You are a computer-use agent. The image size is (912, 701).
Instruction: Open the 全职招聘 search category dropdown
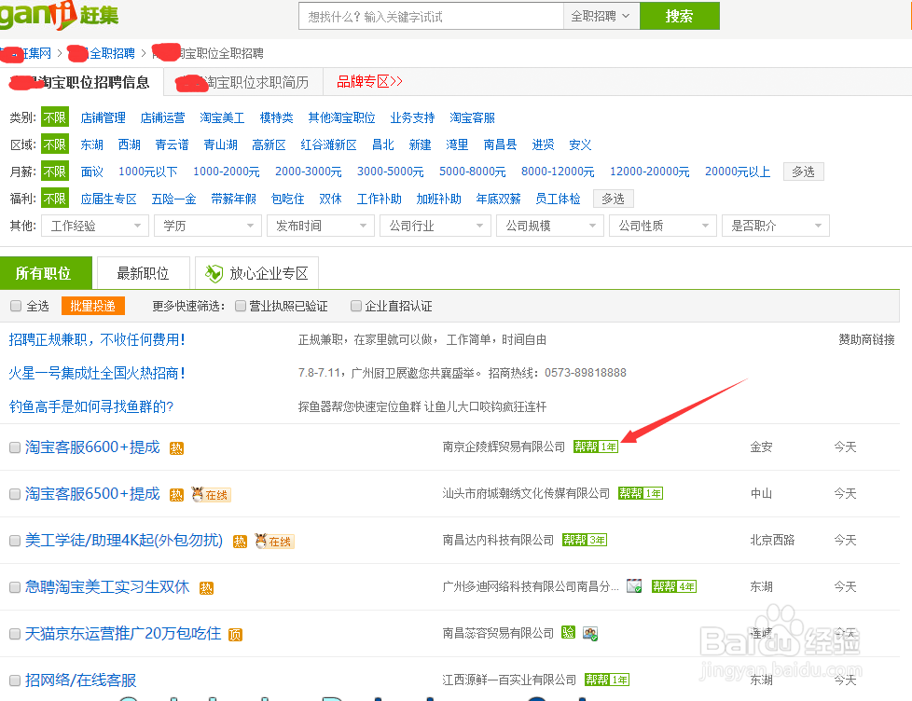[601, 16]
